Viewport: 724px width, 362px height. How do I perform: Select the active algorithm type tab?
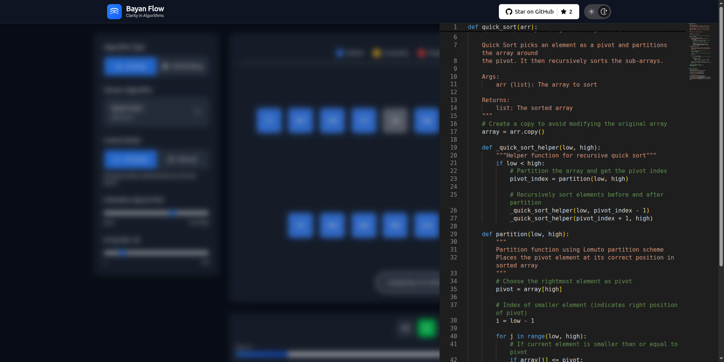[130, 66]
